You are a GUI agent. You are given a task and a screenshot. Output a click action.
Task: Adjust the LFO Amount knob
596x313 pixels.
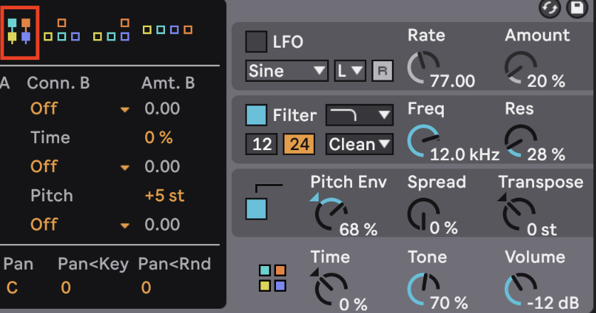(521, 68)
